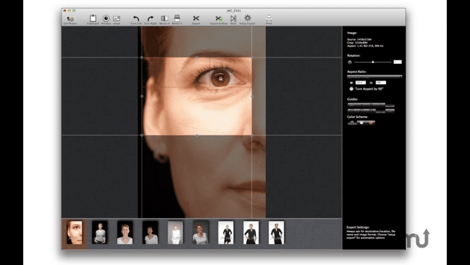Click Export & Next scissors icon
The image size is (470, 265).
click(x=219, y=18)
